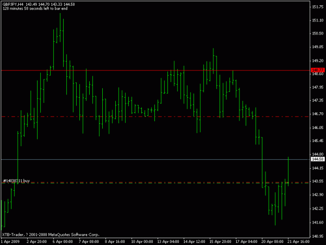Click the '14 Apr 12:00' time axis label
Viewport: 326px width, 245px height.
(x=194, y=241)
